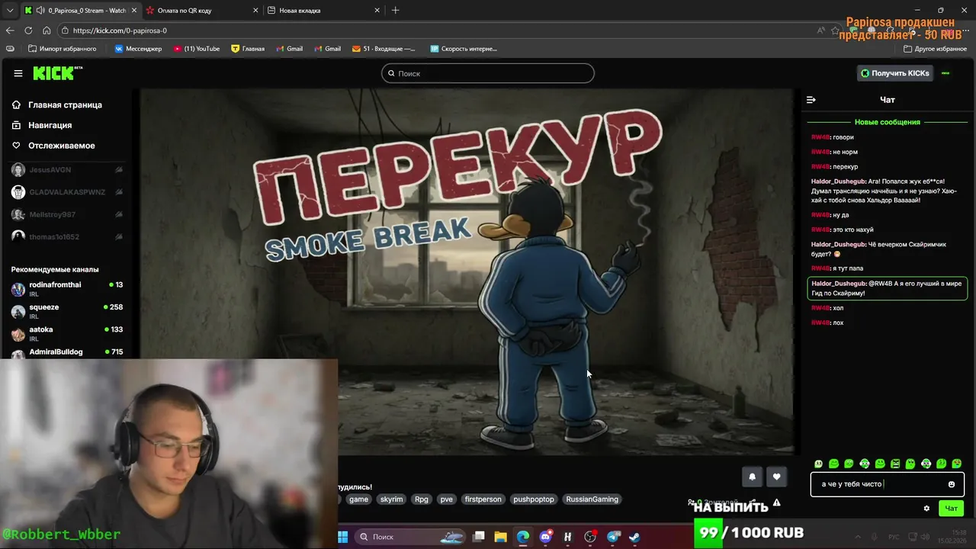
Task: Open followed channel GLADVALAKASPWNZ
Action: pos(67,192)
